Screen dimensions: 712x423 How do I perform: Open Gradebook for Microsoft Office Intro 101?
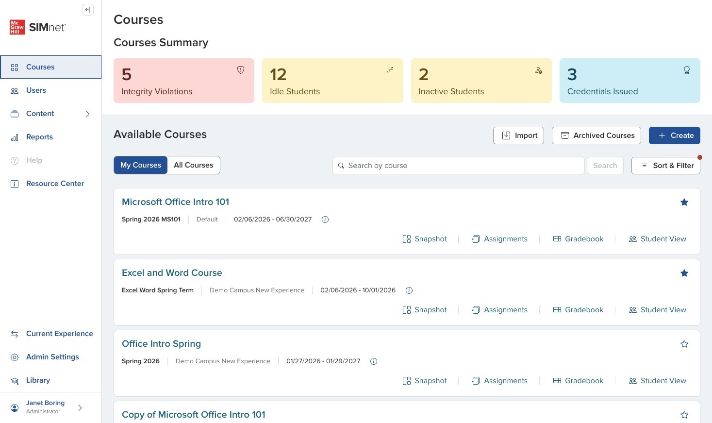coord(578,239)
